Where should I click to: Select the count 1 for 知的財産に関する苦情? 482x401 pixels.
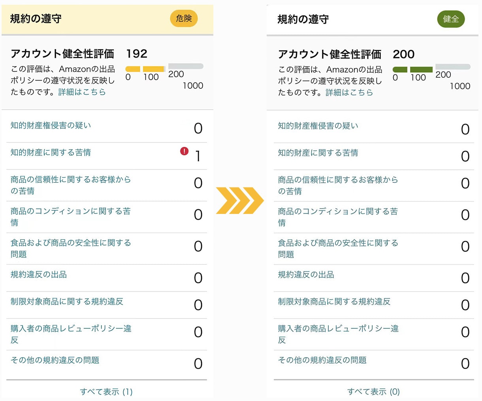[x=198, y=157]
